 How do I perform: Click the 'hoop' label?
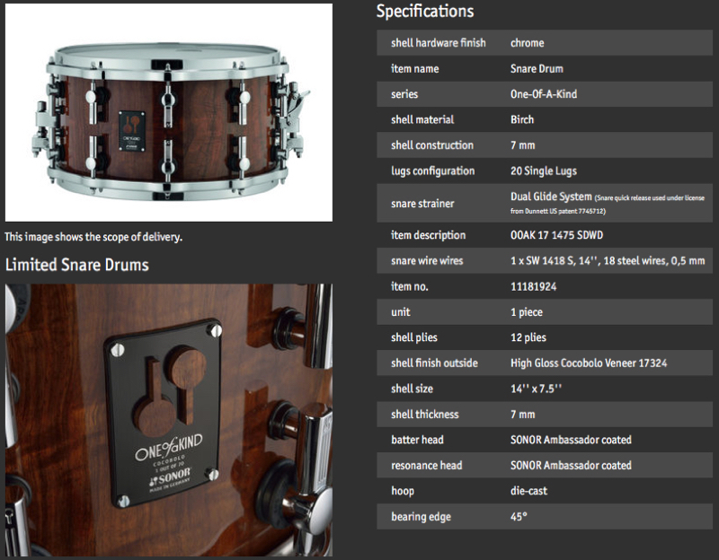tap(402, 491)
